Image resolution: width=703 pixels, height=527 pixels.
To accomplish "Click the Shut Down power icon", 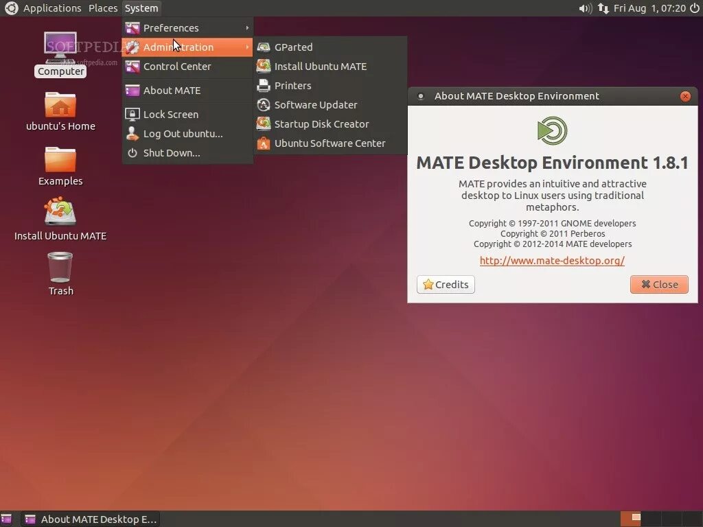I will point(132,153).
